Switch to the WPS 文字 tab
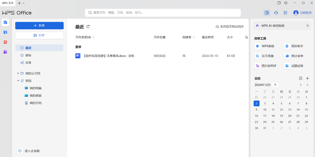 (x=8, y=3)
